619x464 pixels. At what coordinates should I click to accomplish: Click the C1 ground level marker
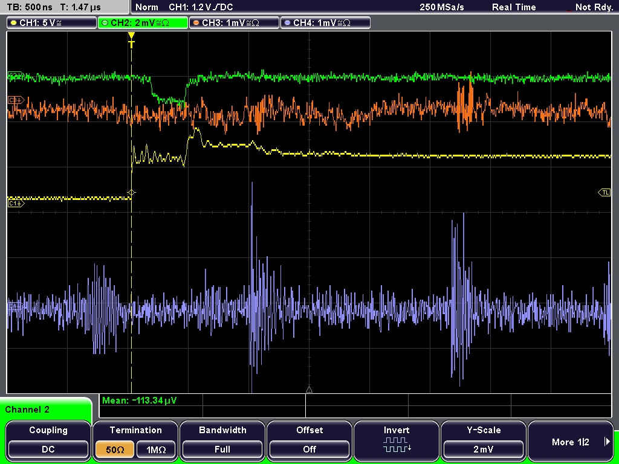[x=16, y=204]
